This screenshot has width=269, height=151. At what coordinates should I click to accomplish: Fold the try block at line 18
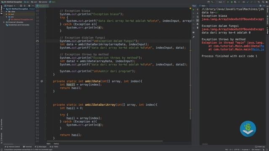[x=46, y=18]
